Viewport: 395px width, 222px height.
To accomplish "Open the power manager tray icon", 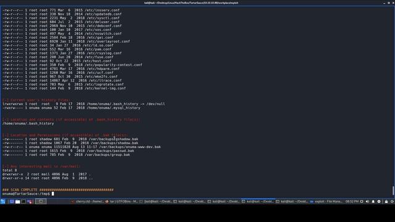I will 379,202.
